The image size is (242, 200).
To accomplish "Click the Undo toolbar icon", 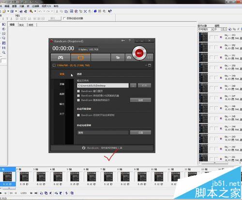I will pyautogui.click(x=40, y=11).
